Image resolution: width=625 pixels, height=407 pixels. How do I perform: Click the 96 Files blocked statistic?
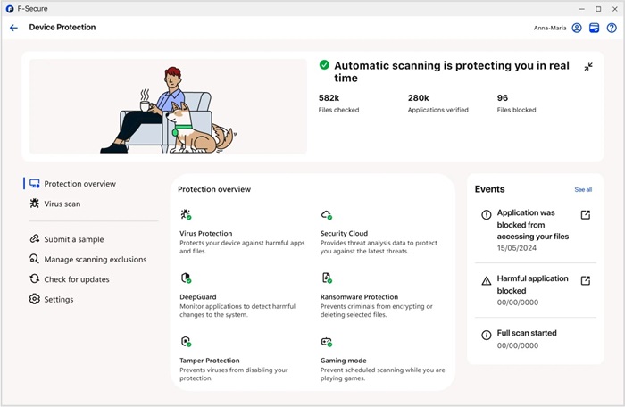click(x=516, y=104)
